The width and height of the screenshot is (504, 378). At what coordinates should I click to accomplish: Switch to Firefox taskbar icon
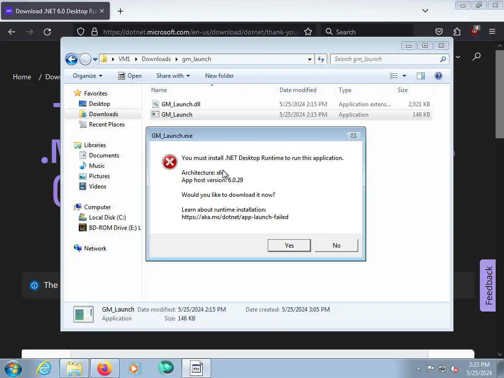(104, 368)
